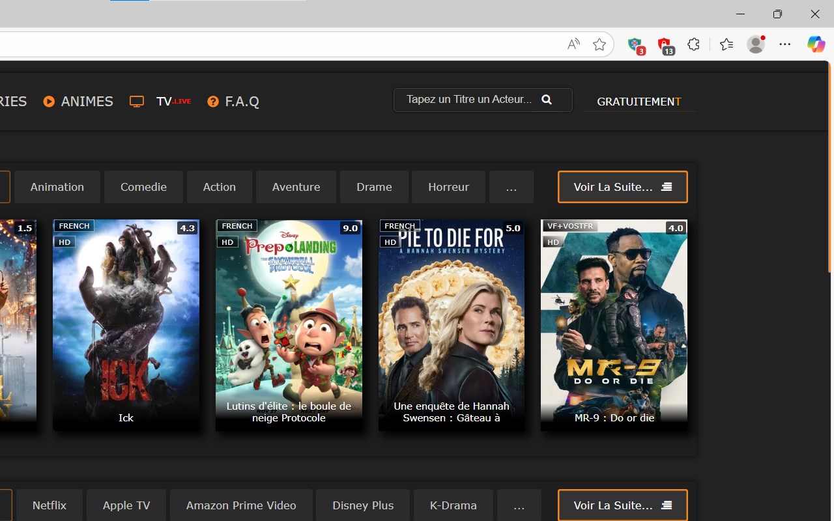Click the 5.0 rating badge on Pie To Die For
Screen dimensions: 834x521
tap(513, 228)
